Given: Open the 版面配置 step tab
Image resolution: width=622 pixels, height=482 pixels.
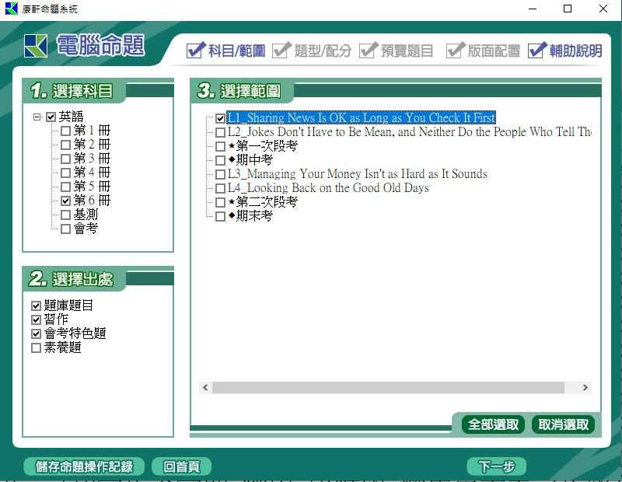Looking at the screenshot, I should 483,51.
